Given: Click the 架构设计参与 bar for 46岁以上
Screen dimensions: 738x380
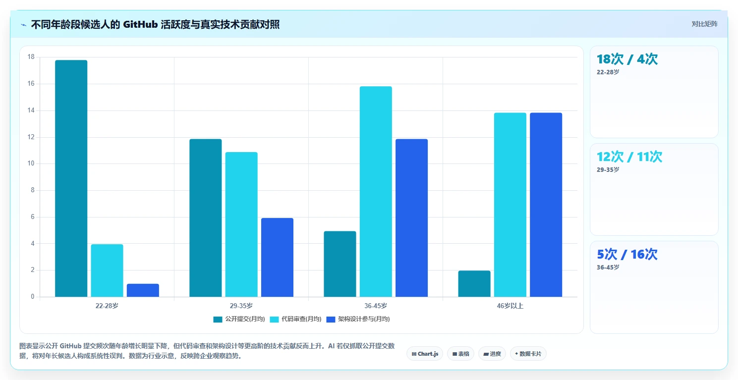Looking at the screenshot, I should point(546,205).
